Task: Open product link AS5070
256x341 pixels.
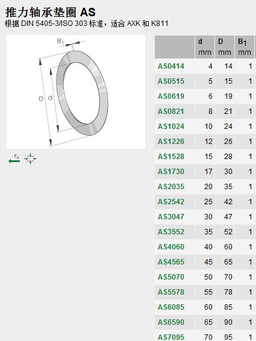Action: [171, 277]
